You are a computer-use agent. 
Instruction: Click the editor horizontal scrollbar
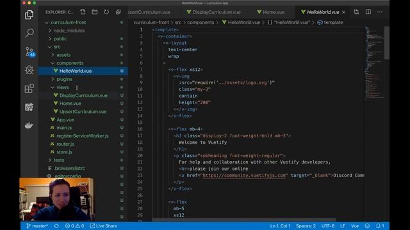(243, 220)
